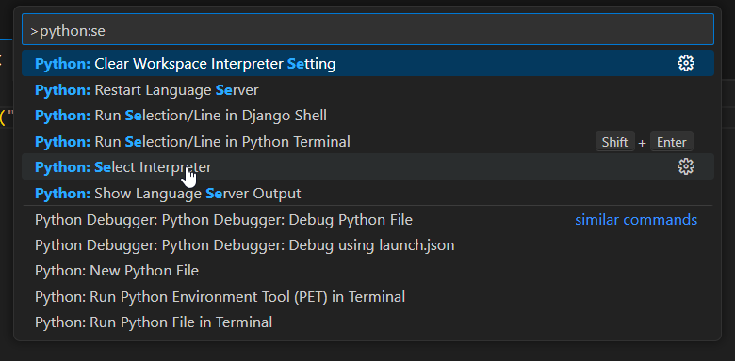Dismiss palette by clicking editor area below it
Viewport: 735px width, 361px height.
coord(367,352)
